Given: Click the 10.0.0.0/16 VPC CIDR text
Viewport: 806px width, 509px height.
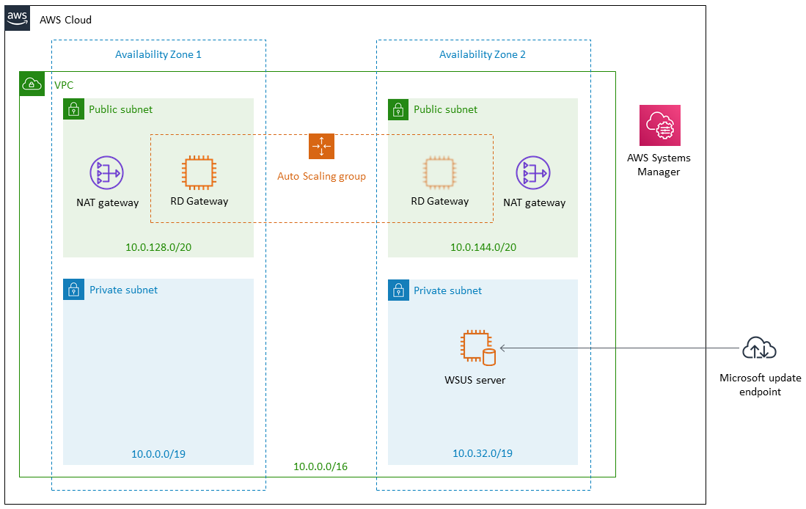Looking at the screenshot, I should [320, 466].
